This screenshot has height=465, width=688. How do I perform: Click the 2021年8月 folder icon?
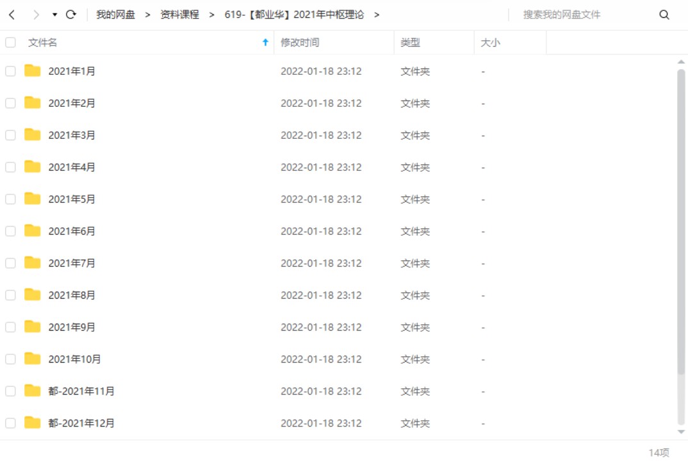[33, 294]
